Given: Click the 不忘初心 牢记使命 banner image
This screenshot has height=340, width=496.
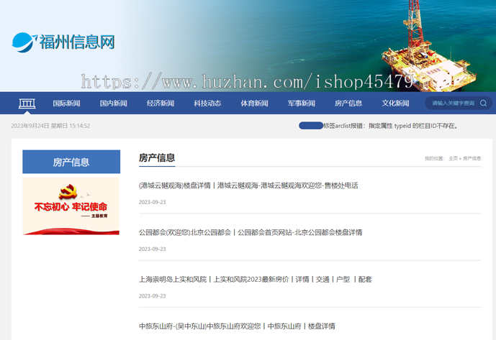Looking at the screenshot, I should pos(71,206).
